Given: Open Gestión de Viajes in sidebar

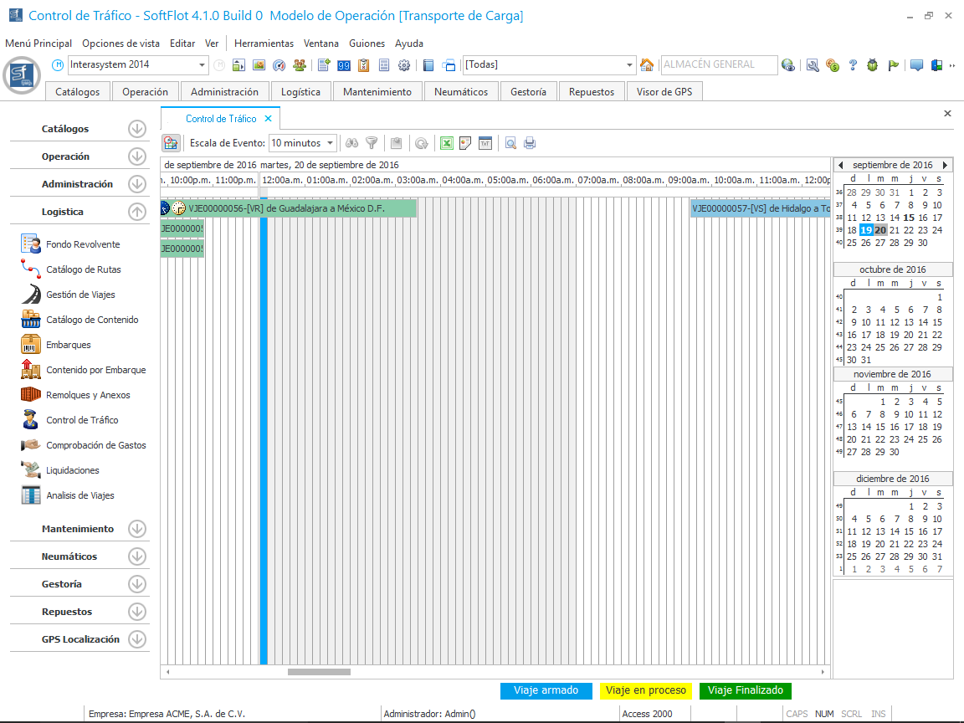Looking at the screenshot, I should pyautogui.click(x=80, y=295).
